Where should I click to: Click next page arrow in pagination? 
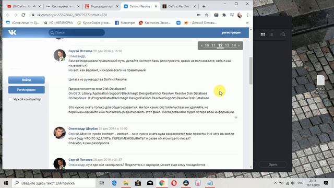239,45
